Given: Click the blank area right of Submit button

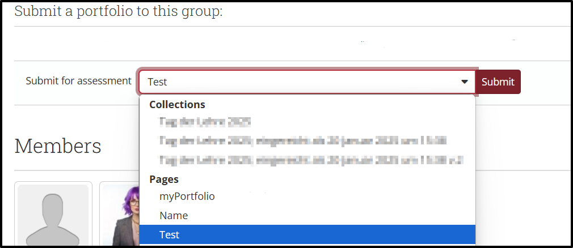Looking at the screenshot, I should [x=545, y=82].
